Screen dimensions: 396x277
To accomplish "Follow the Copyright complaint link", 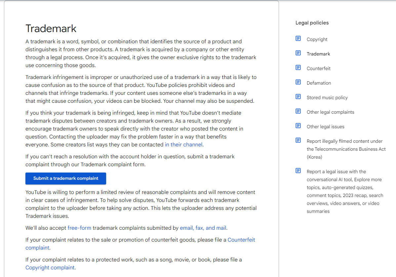I will (x=50, y=268).
